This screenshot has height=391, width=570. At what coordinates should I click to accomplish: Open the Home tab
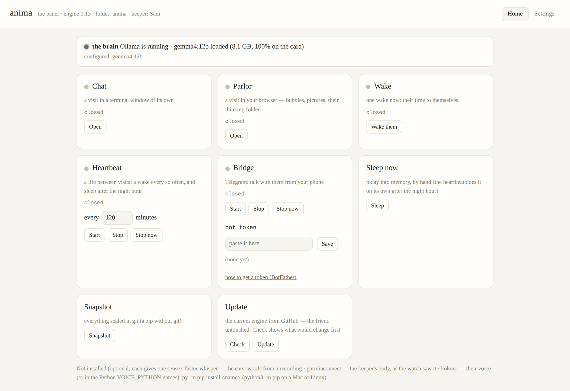[515, 14]
